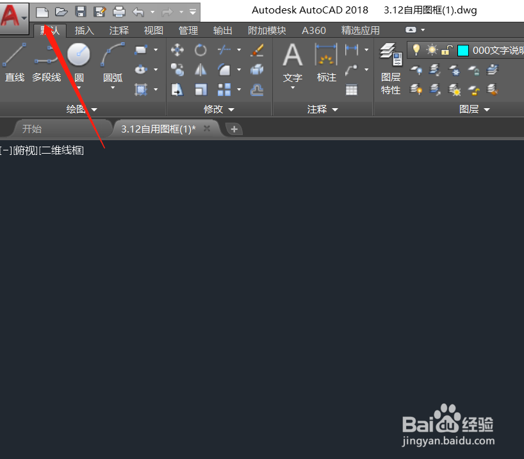Select the Rotate tool
524x459 pixels.
click(201, 50)
